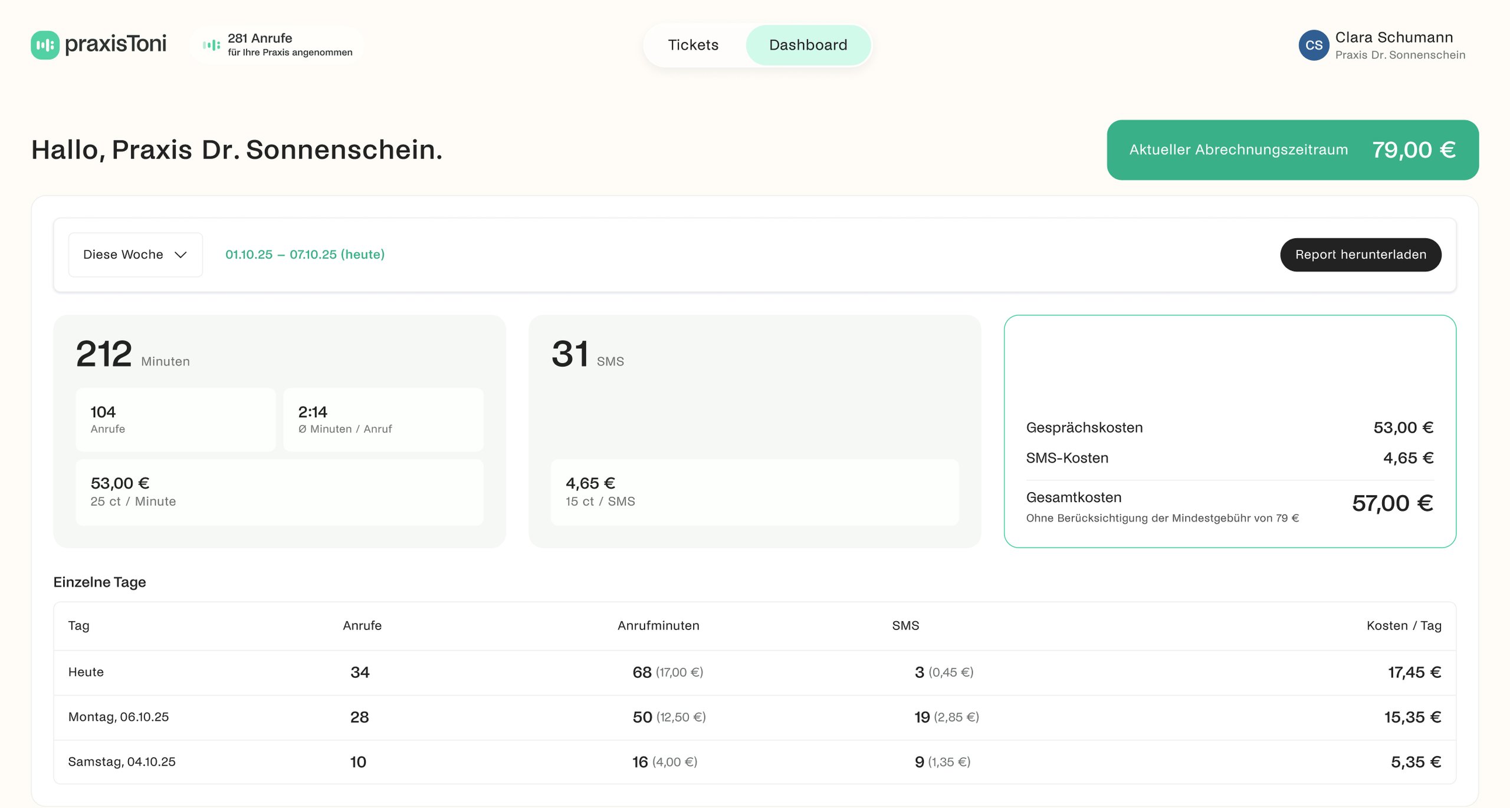Screen dimensions: 1510x808
Task: Click the Kosten / Tag column header
Action: pos(1403,626)
